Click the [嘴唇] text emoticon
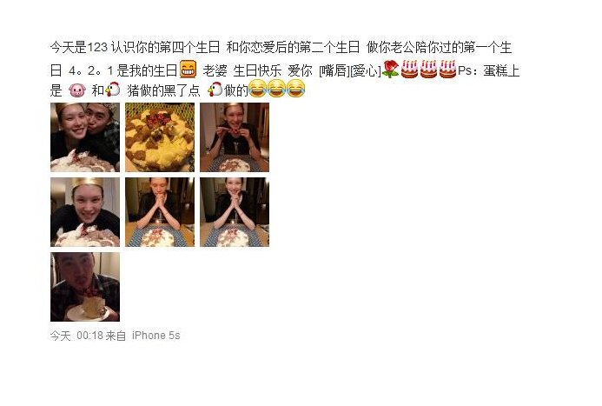Viewport: 602px width, 406px height. point(334,70)
